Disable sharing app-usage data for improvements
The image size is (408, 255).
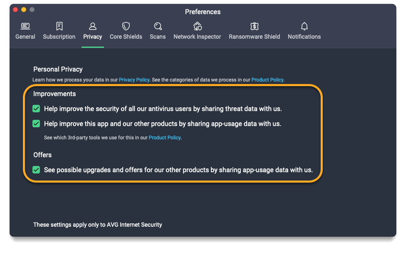[37, 124]
